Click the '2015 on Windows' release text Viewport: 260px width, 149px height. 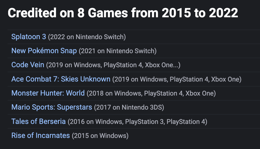click(100, 136)
